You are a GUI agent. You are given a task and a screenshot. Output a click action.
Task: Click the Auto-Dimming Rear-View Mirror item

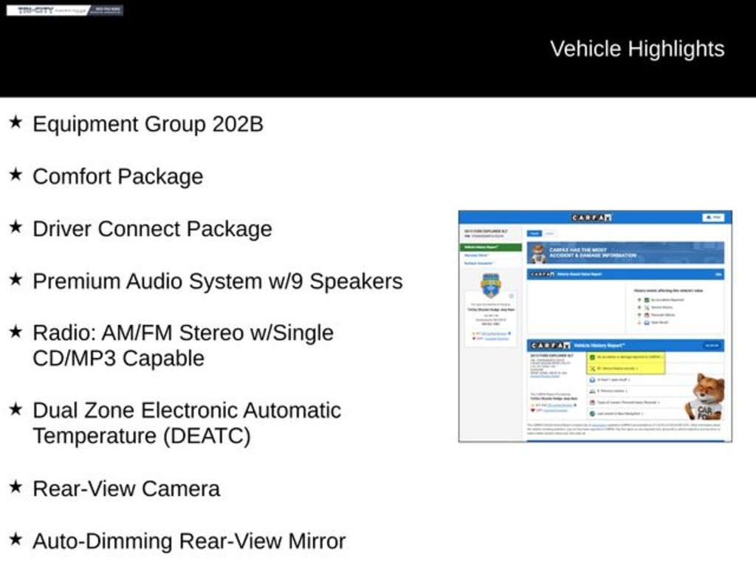click(x=188, y=541)
